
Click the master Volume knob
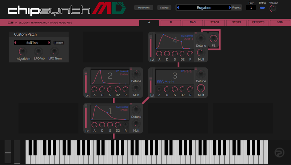274,8
